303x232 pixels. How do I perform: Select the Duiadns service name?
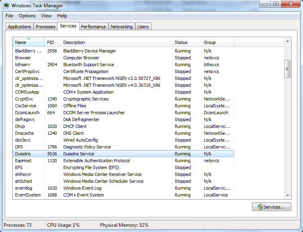click(x=23, y=154)
